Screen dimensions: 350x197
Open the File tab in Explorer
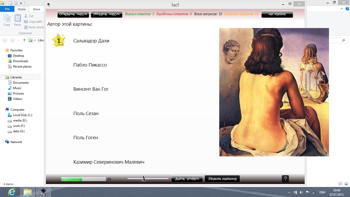(x=7, y=9)
